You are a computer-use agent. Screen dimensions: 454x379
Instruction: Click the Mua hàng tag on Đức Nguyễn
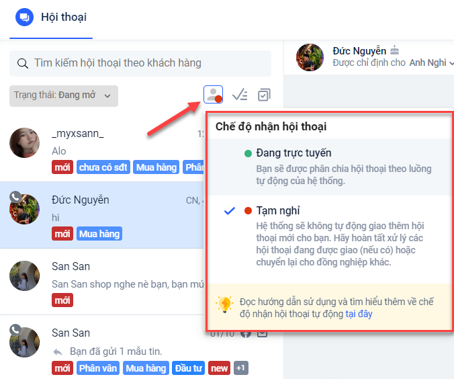point(99,234)
